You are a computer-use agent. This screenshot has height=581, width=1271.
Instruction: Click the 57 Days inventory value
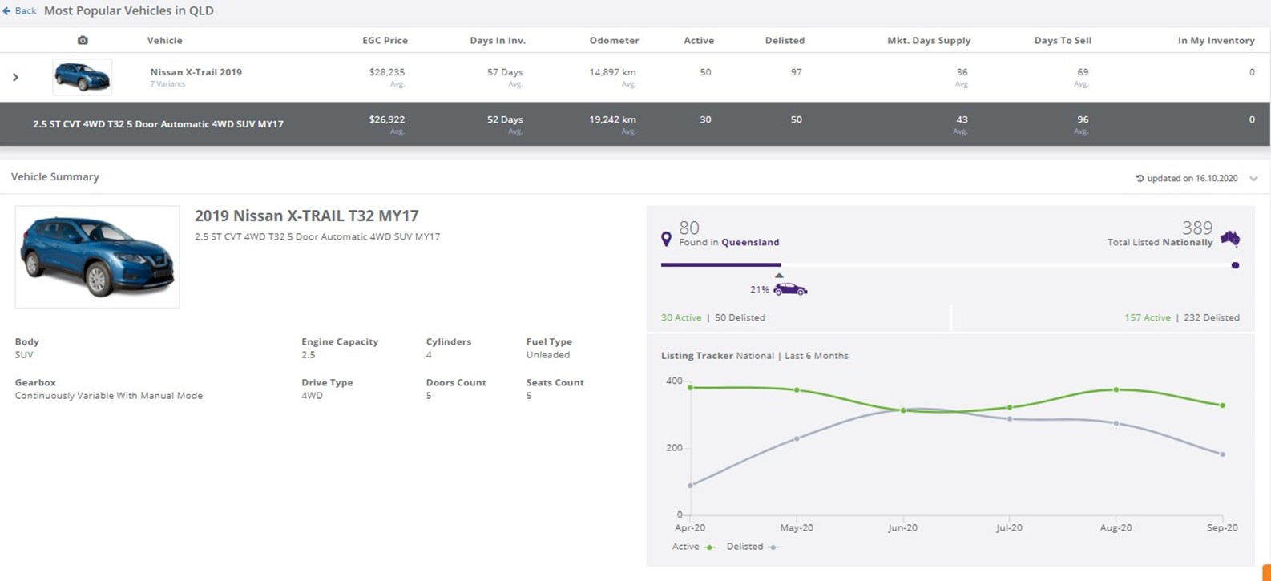tap(505, 71)
